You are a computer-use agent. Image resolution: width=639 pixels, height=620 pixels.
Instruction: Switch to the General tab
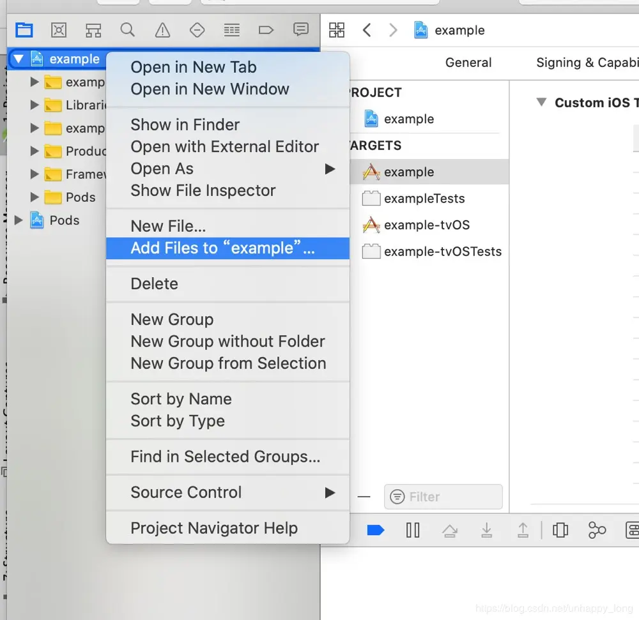coord(468,63)
